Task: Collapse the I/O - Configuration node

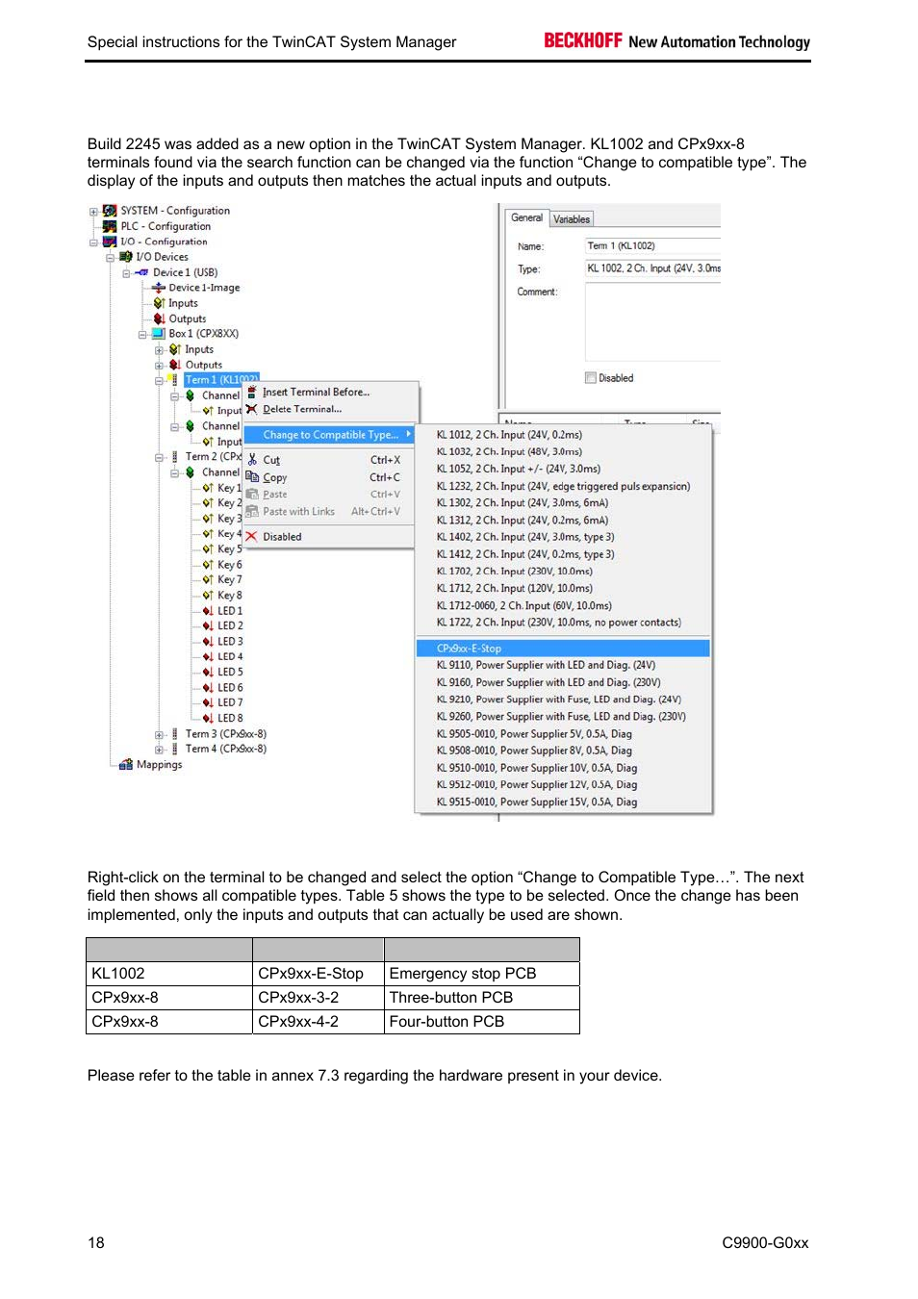Action: tap(93, 242)
